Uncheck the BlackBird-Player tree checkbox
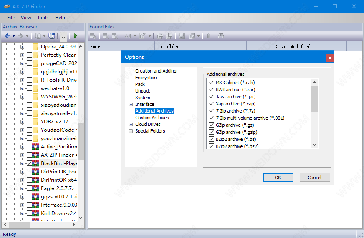 (x=29, y=163)
